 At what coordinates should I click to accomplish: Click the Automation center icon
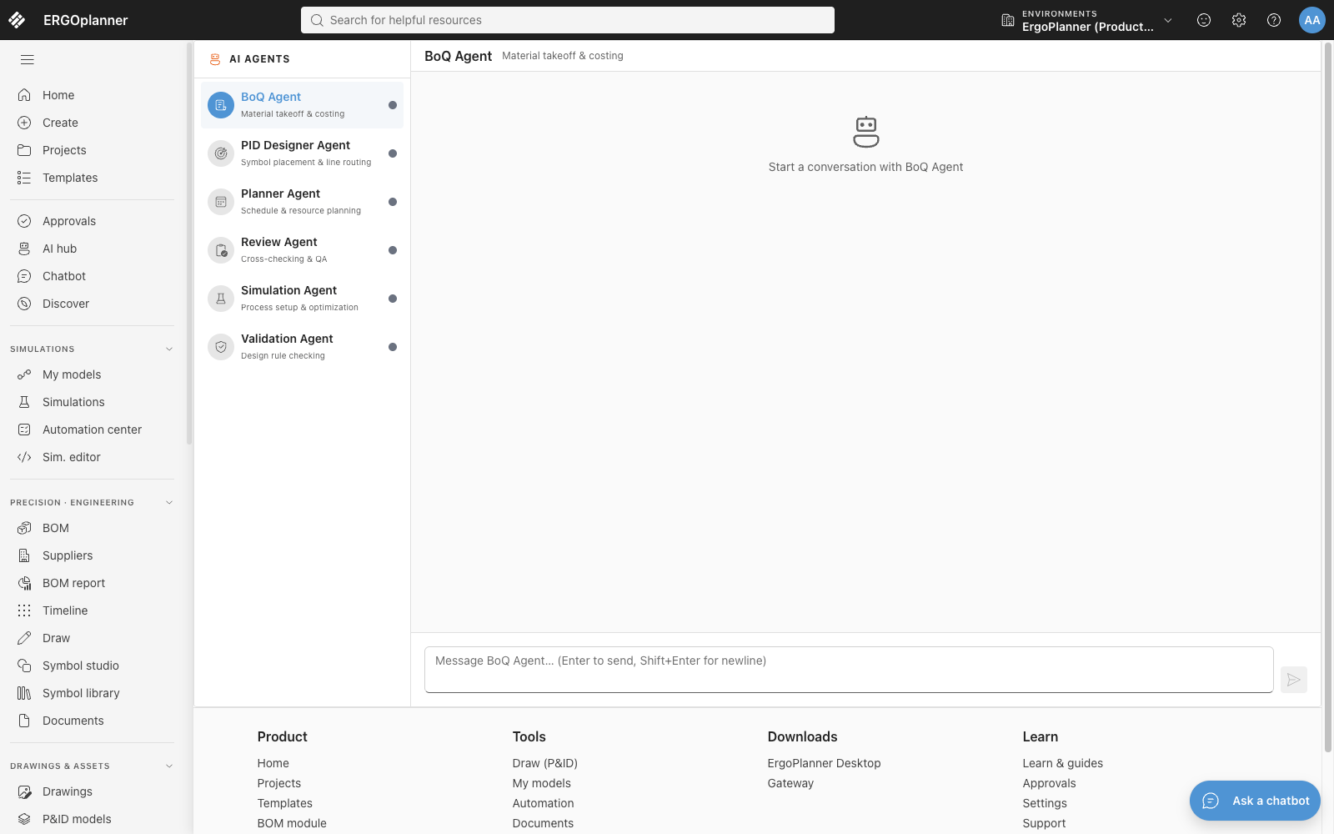click(x=24, y=430)
